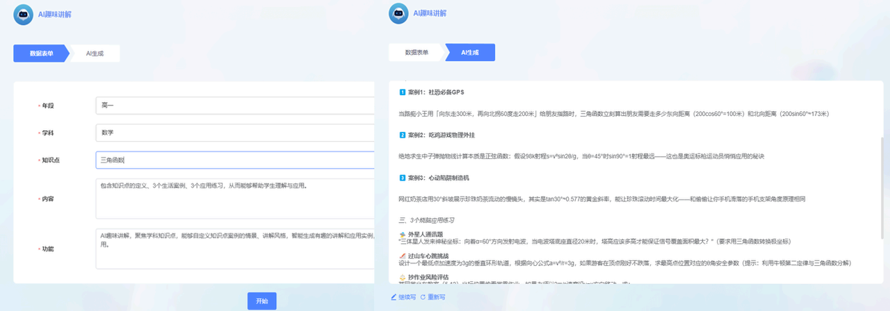Click the numbered 3 badge at 案例3
This screenshot has height=311, width=890.
(x=402, y=178)
